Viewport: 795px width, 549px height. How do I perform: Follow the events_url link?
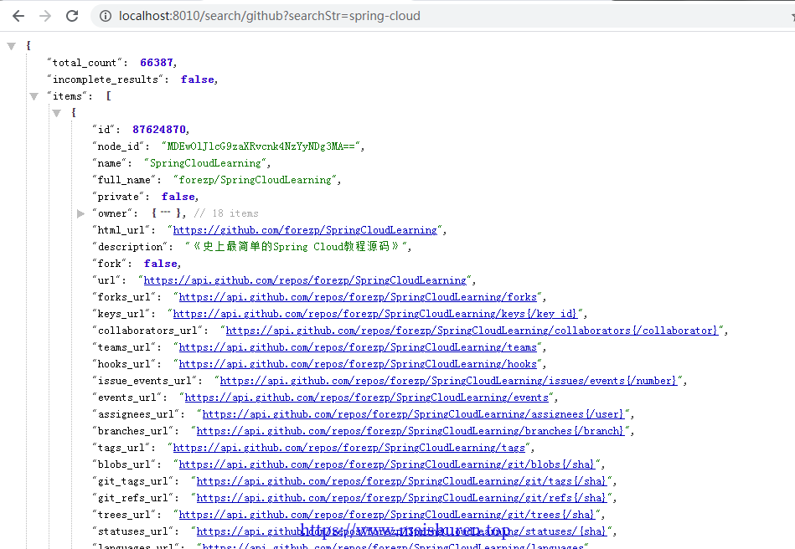coord(367,398)
